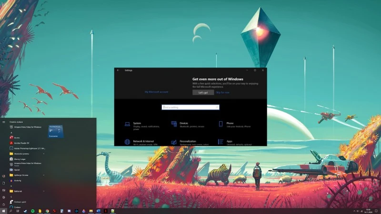The height and width of the screenshot is (214, 381).
Task: Expand the Akcesoria systemu folder
Action: [27, 154]
